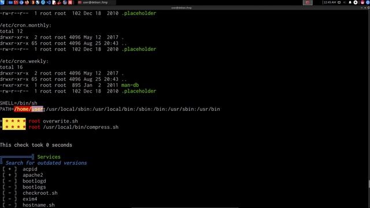Click 'Search for outdated versions' text
370x208 pixels.
46,163
